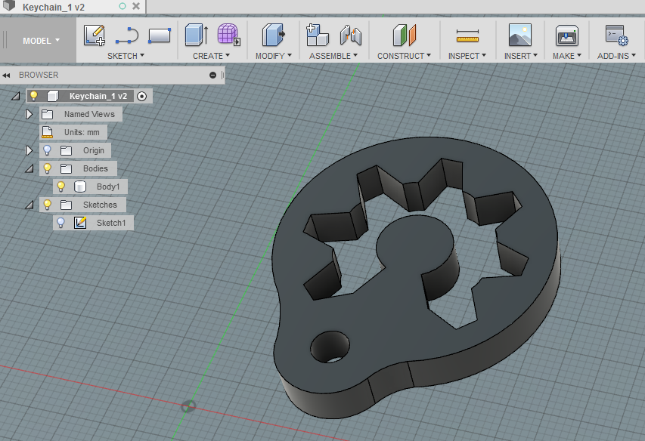Image resolution: width=645 pixels, height=441 pixels.
Task: Click the Joint assemble icon
Action: tap(350, 35)
